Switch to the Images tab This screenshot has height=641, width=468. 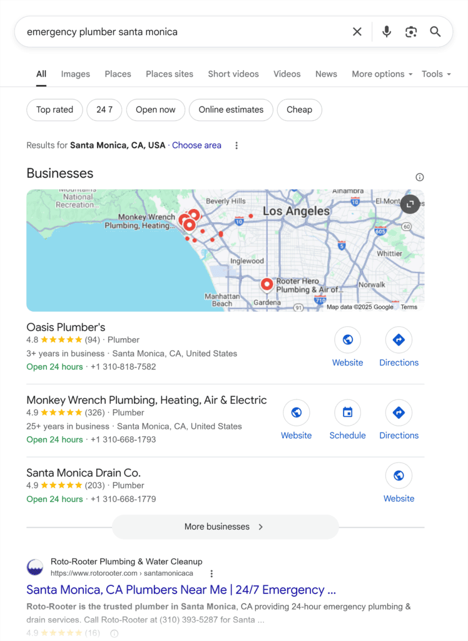pos(76,74)
